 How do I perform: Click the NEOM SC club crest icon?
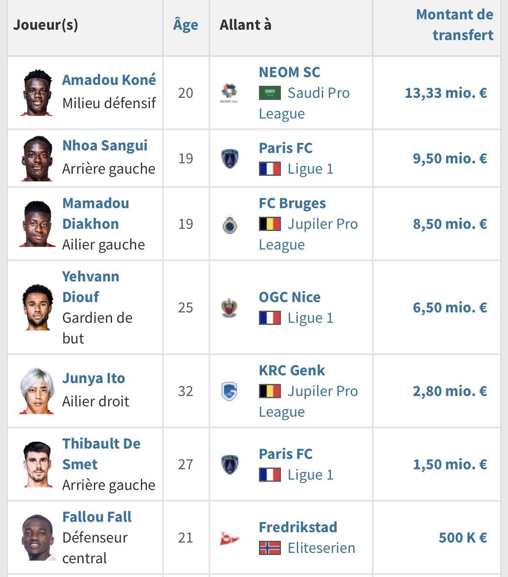click(x=229, y=93)
